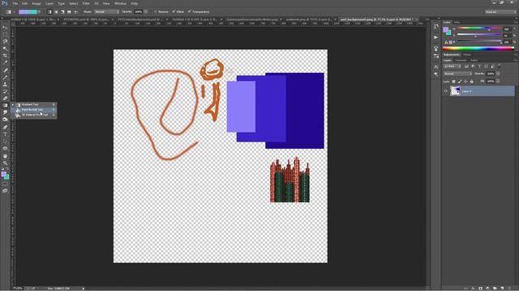Choose angle gradient style
Viewport: 519px width, 291px height.
[x=62, y=11]
